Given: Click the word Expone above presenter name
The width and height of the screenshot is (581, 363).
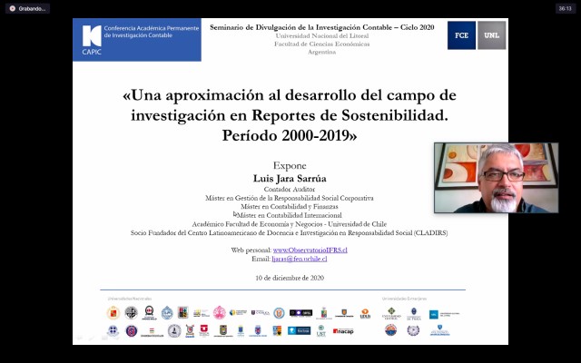Looking at the screenshot, I should click(290, 166).
